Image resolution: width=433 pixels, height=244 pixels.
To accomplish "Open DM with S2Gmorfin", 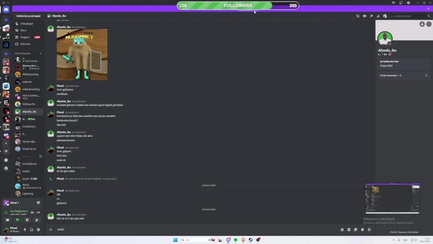I will click(x=29, y=104).
